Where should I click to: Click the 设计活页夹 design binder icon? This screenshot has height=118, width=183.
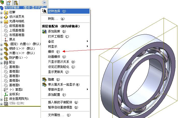point(6,17)
